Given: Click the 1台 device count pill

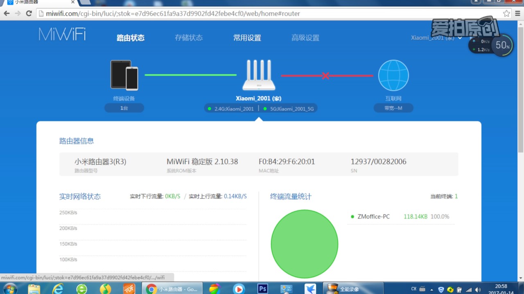Looking at the screenshot, I should [124, 108].
